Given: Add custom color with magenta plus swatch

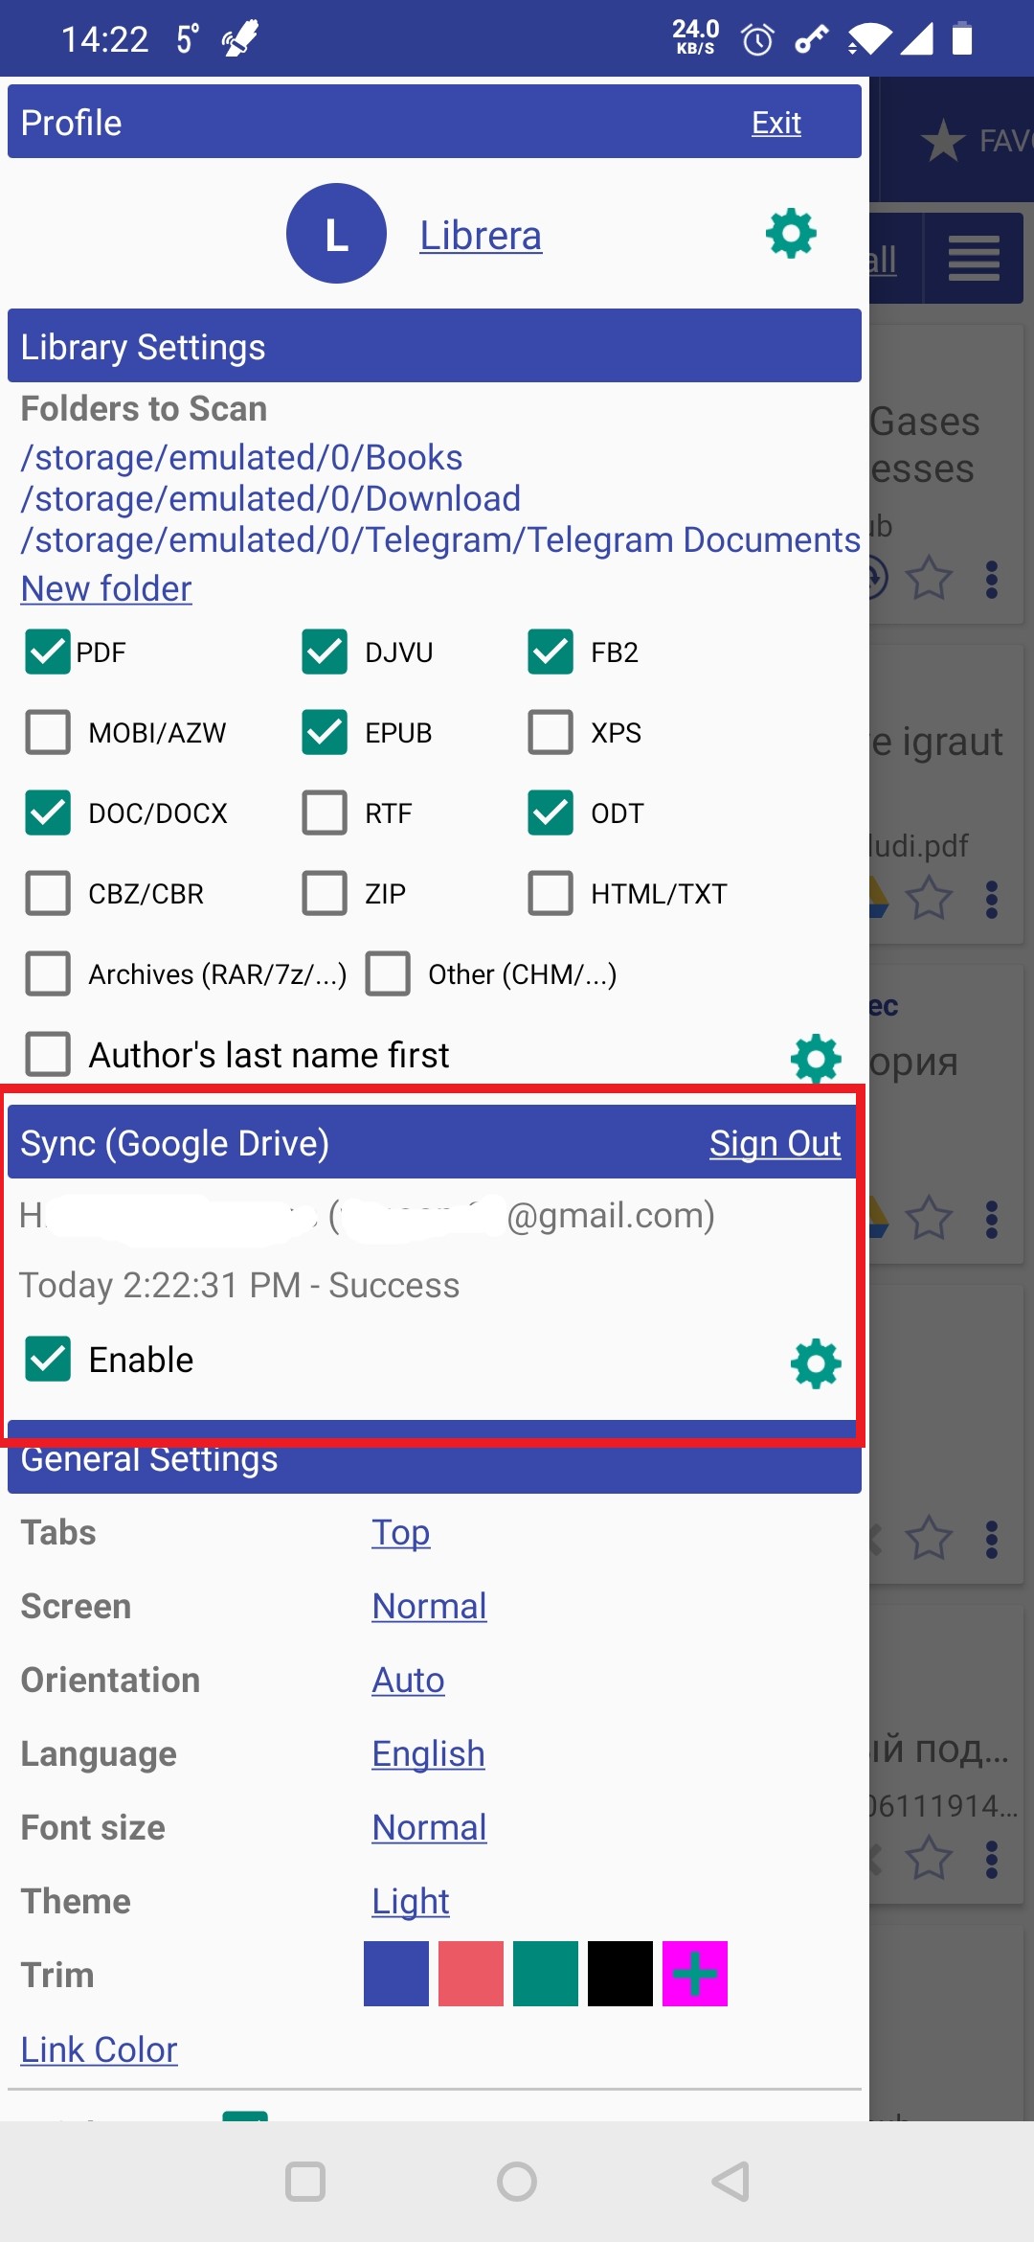Looking at the screenshot, I should coord(694,1974).
